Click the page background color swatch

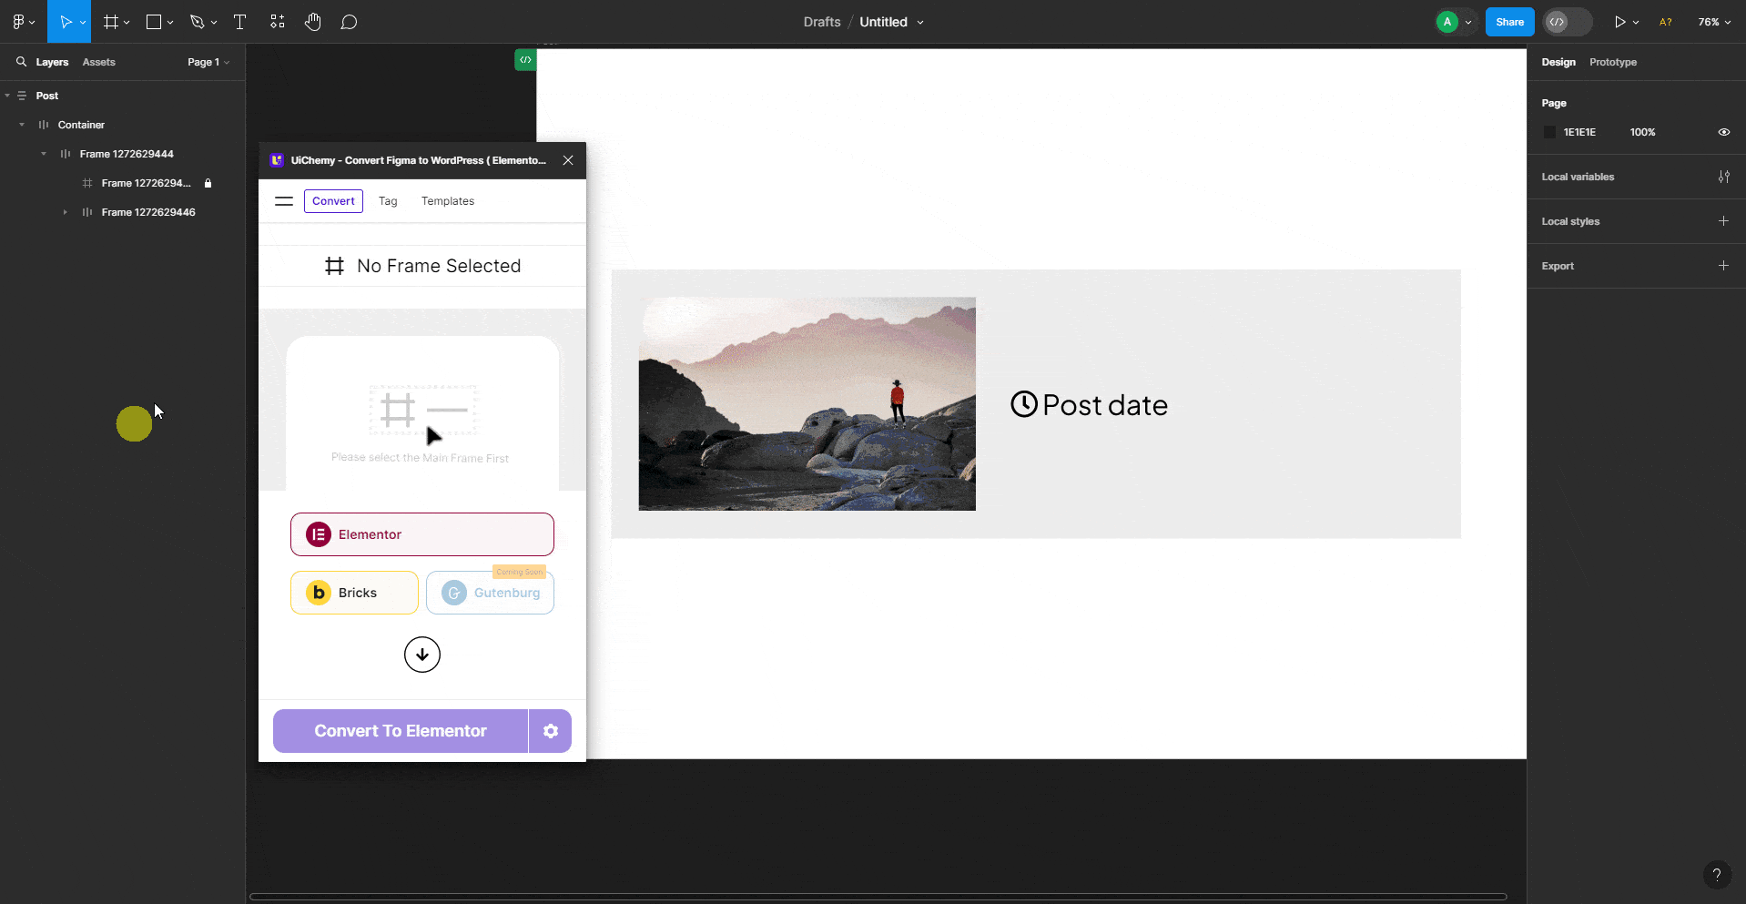[1550, 132]
